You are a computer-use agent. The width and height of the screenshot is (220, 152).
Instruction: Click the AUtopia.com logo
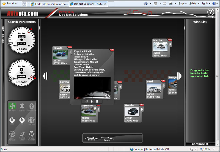tap(23, 13)
